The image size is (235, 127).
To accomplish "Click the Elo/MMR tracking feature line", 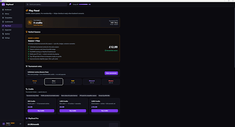I will 43,52.
